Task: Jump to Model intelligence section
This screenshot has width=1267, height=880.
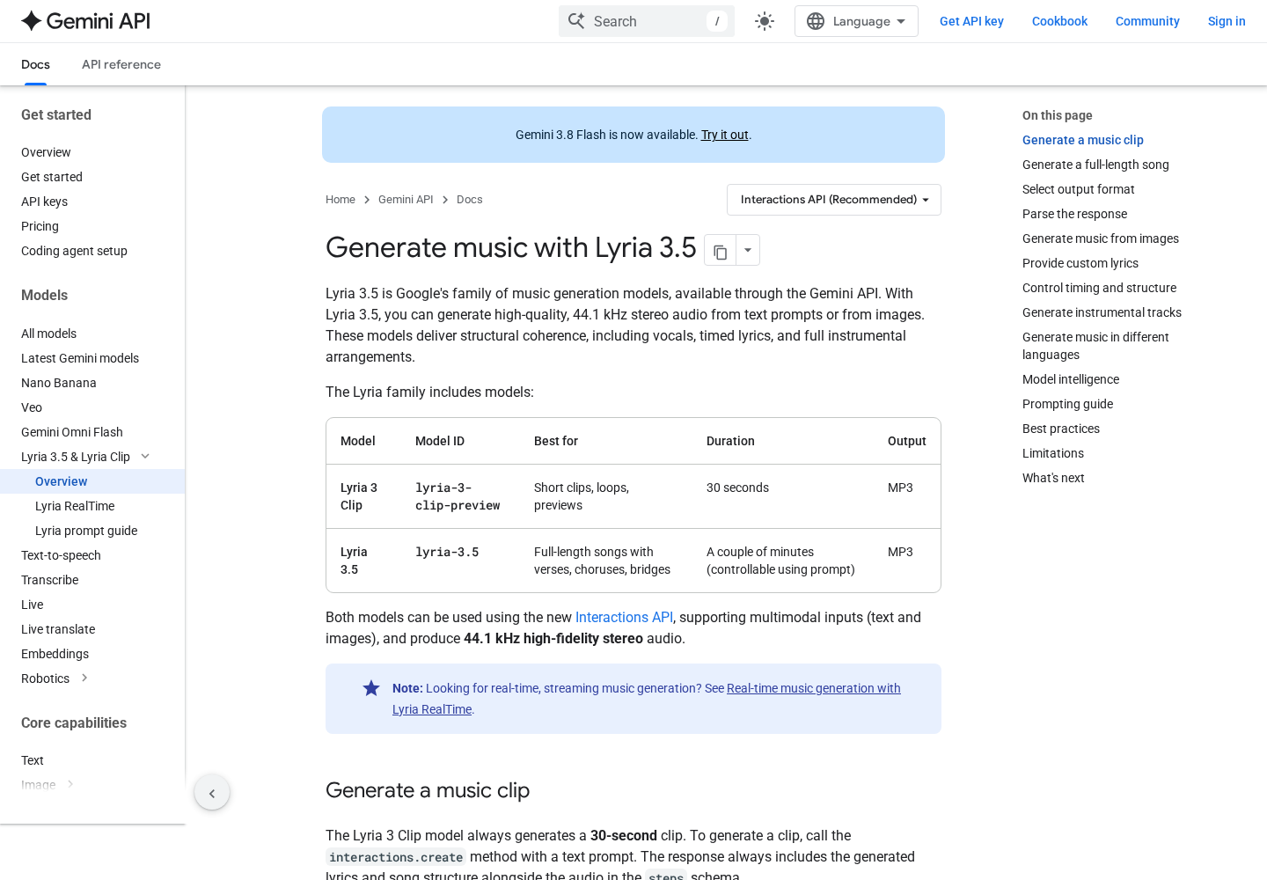Action: coord(1071,379)
